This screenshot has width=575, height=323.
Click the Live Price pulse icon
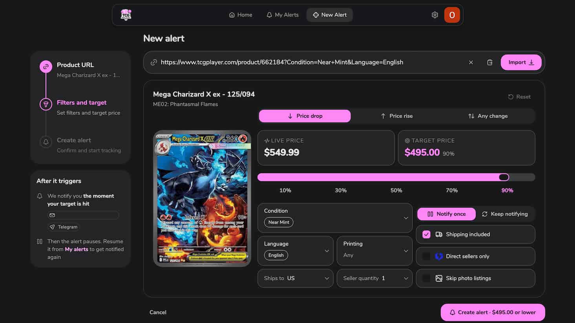(x=267, y=141)
